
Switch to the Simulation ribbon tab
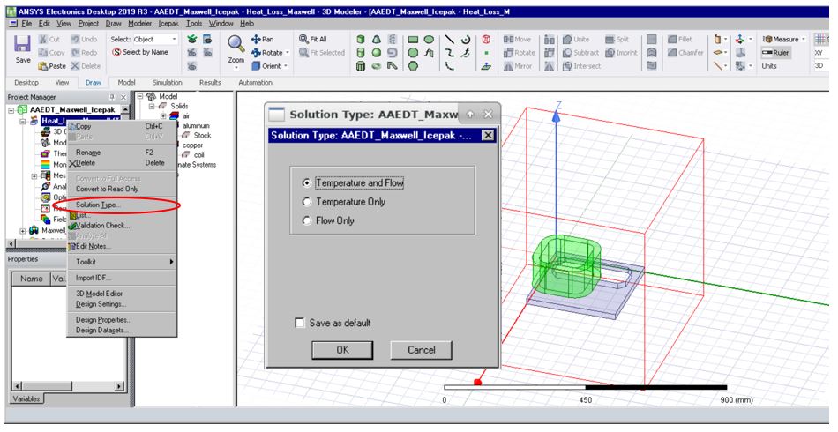pyautogui.click(x=167, y=82)
